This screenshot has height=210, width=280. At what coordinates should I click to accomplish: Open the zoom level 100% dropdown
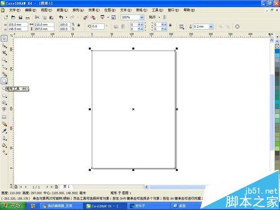point(142,17)
